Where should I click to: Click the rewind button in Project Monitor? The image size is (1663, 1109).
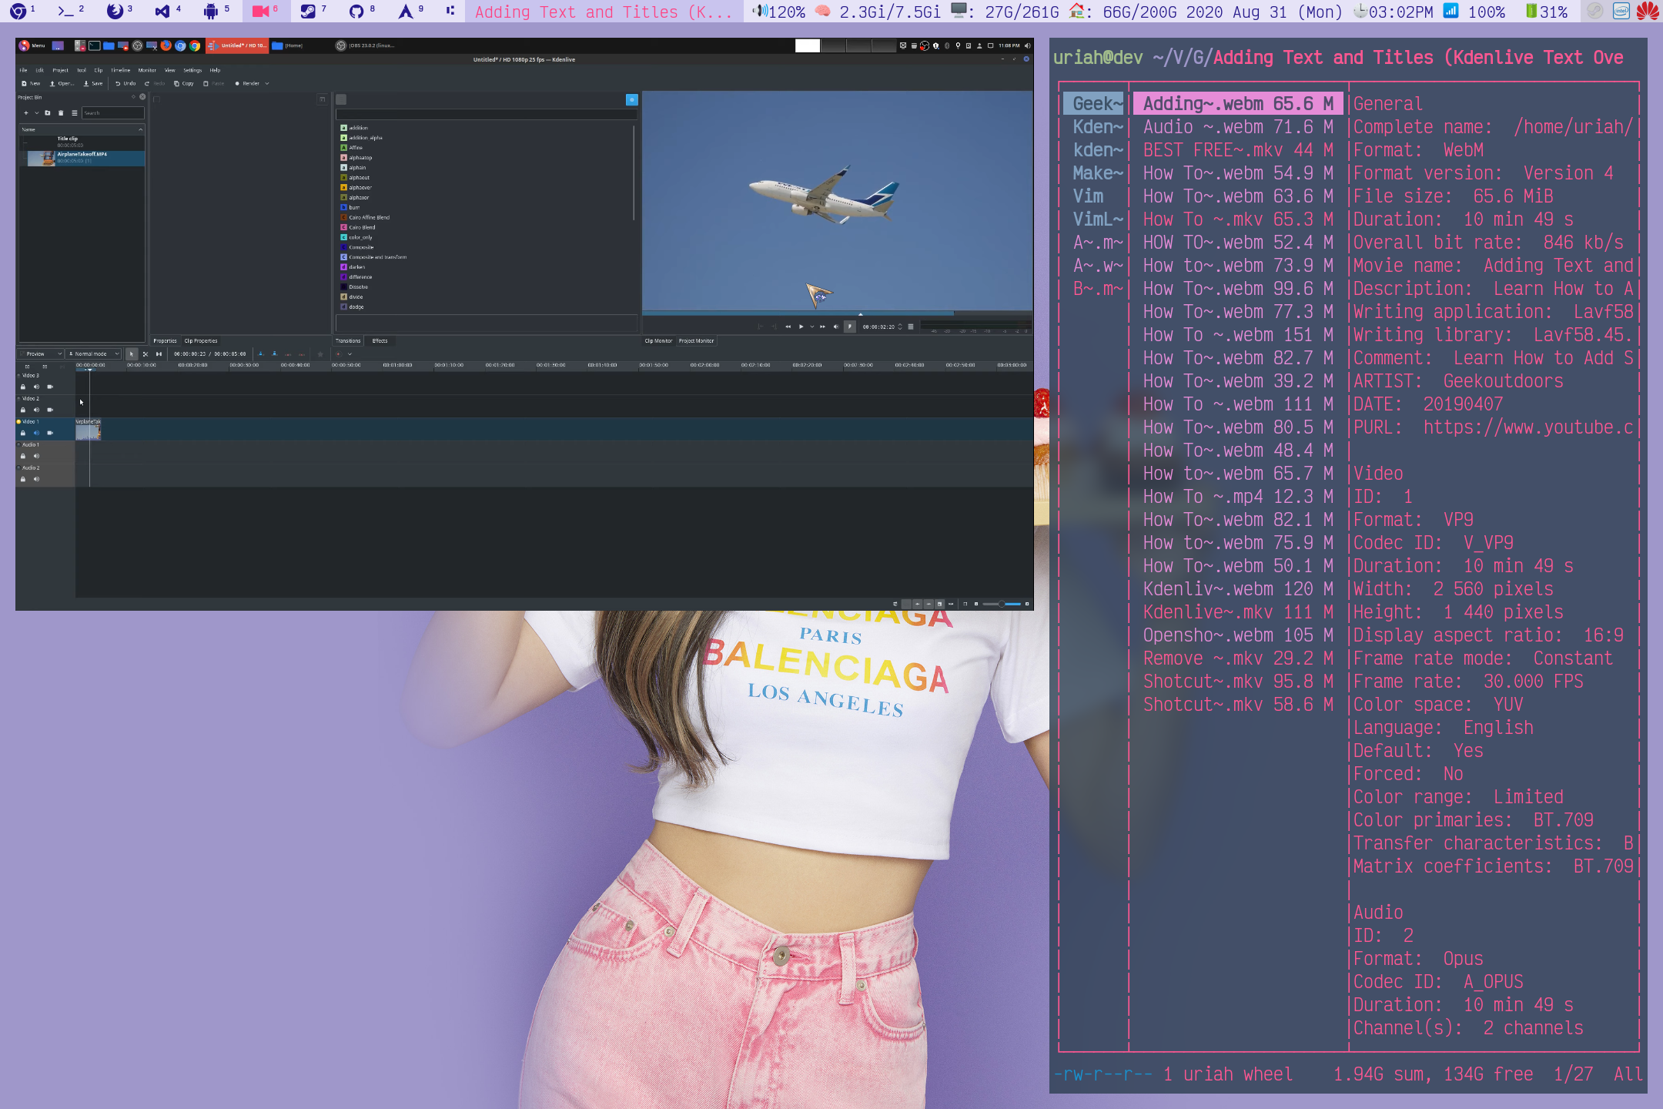pos(788,327)
